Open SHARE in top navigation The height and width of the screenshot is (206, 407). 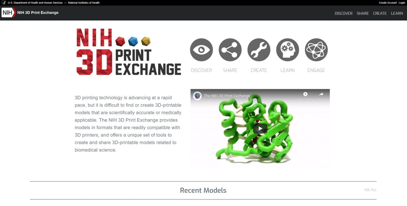pyautogui.click(x=363, y=13)
